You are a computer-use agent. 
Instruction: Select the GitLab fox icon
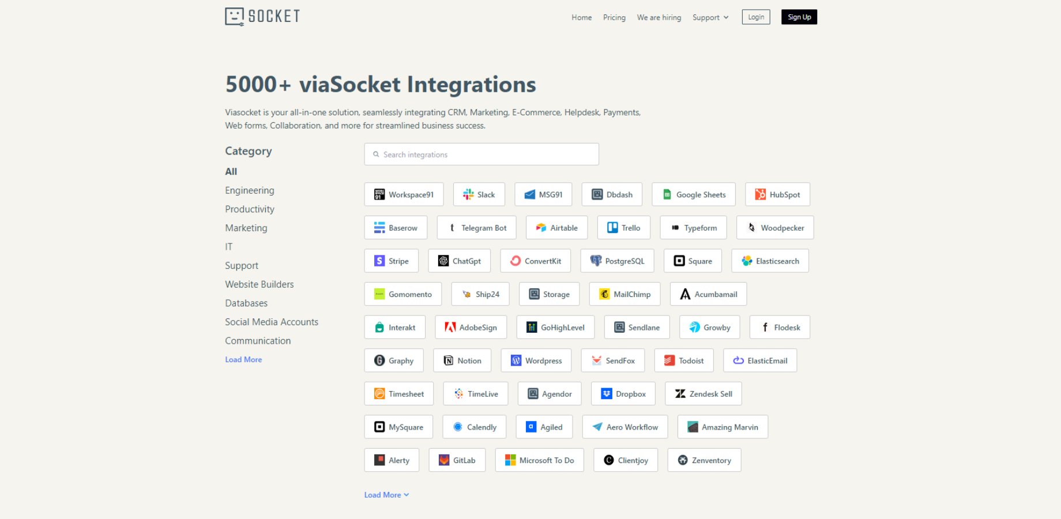tap(444, 460)
